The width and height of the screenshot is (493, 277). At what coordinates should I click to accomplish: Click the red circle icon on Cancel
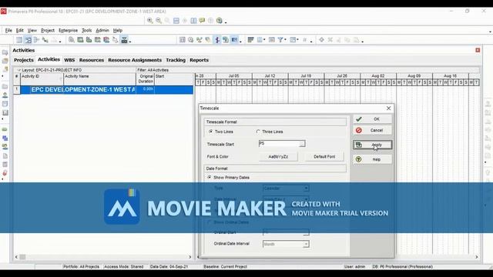[359, 130]
